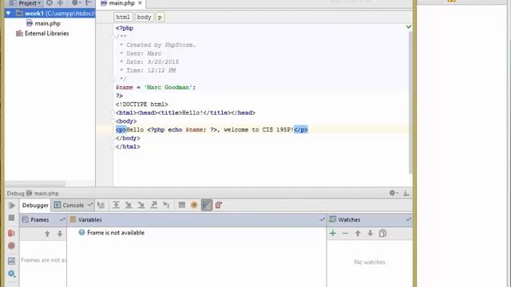
Task: Move to next frame with down arrow
Action: (60, 234)
